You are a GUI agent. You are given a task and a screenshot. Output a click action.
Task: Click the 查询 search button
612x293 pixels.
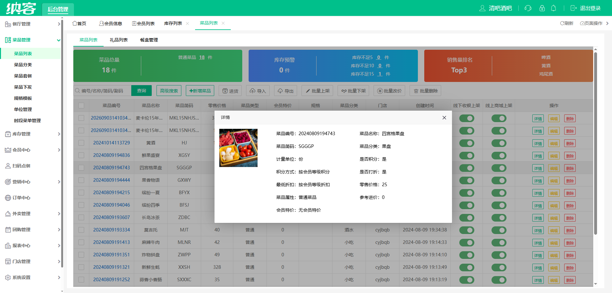click(x=142, y=91)
